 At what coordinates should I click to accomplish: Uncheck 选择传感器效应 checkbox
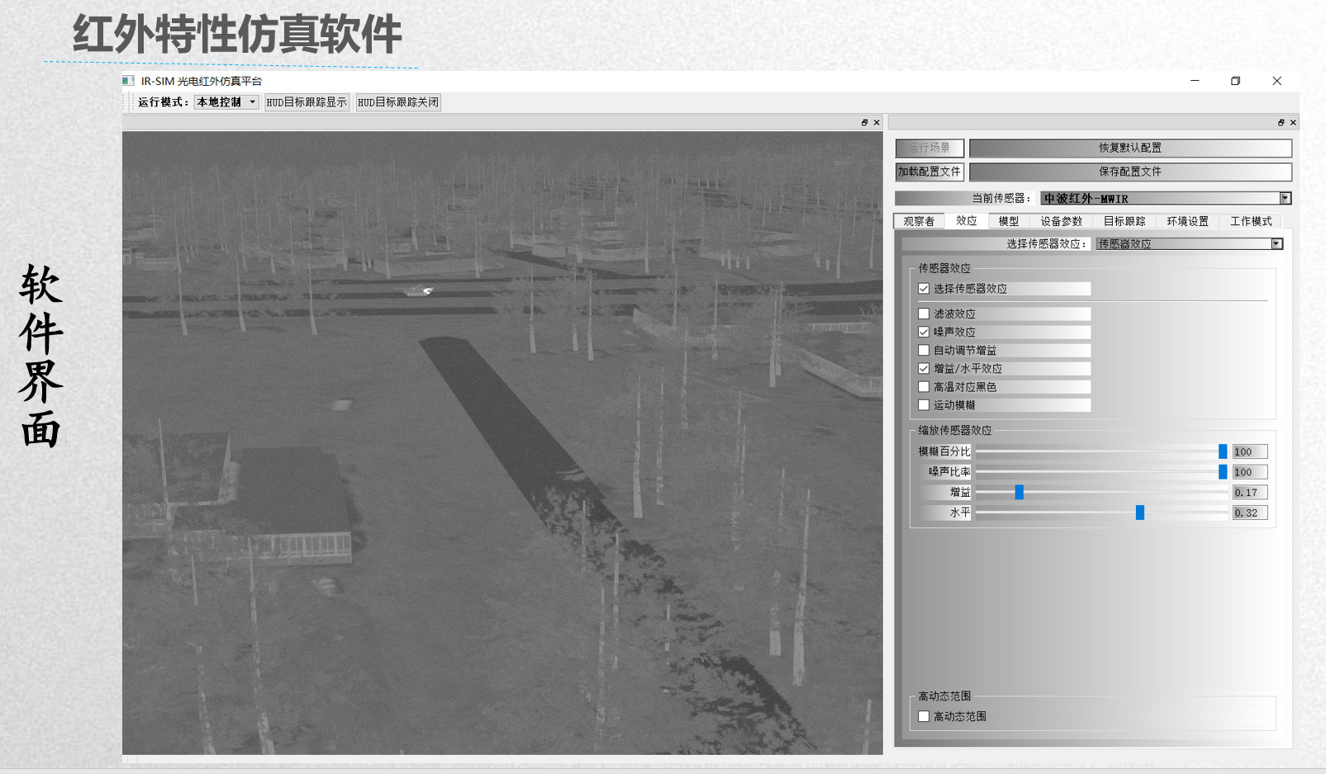pyautogui.click(x=924, y=289)
